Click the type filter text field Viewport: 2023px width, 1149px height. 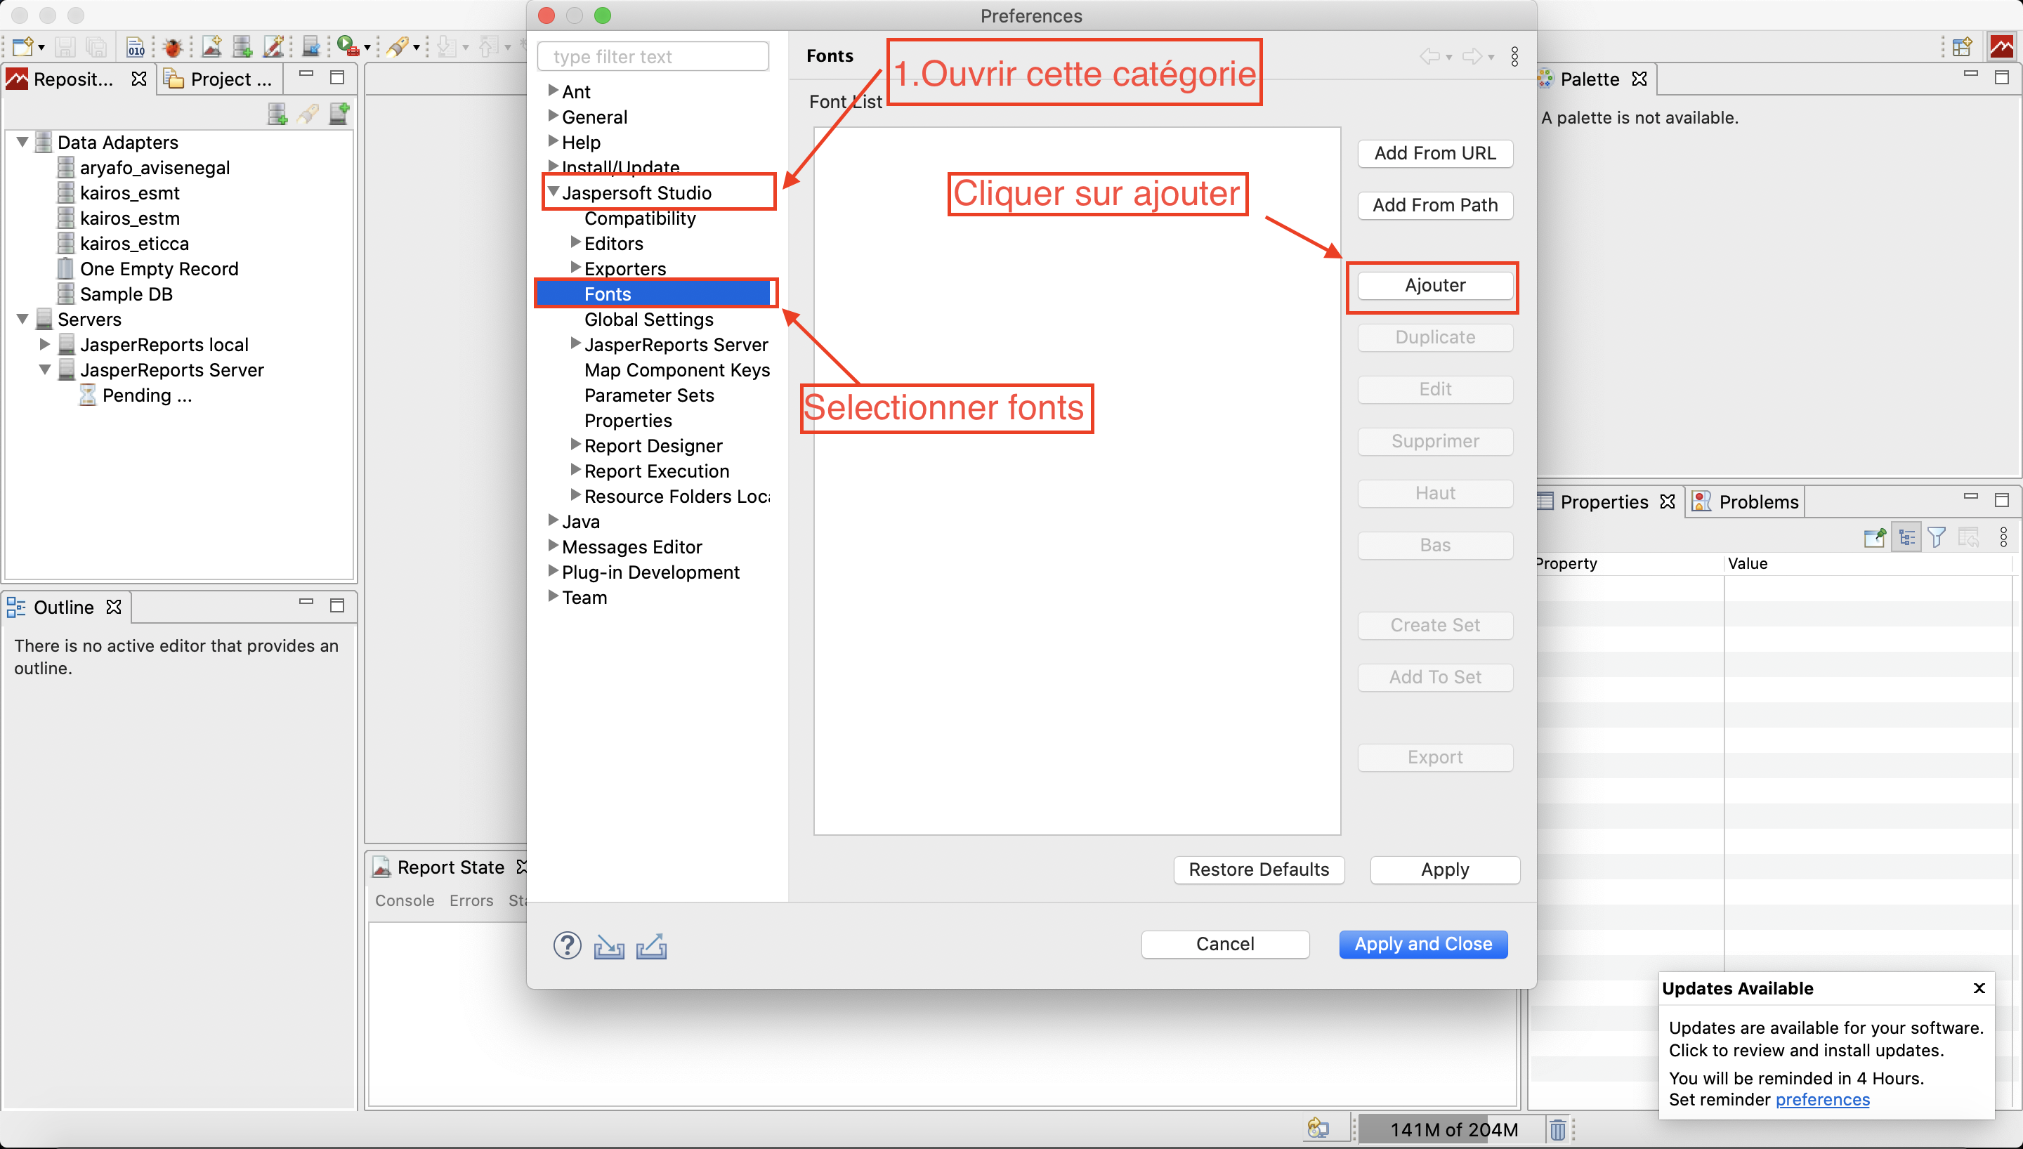pyautogui.click(x=653, y=57)
